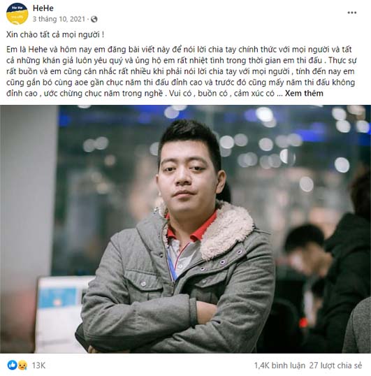Click the paragraph beginning Em là Hehe
Image resolution: width=371 pixels, height=376 pixels.
click(182, 71)
